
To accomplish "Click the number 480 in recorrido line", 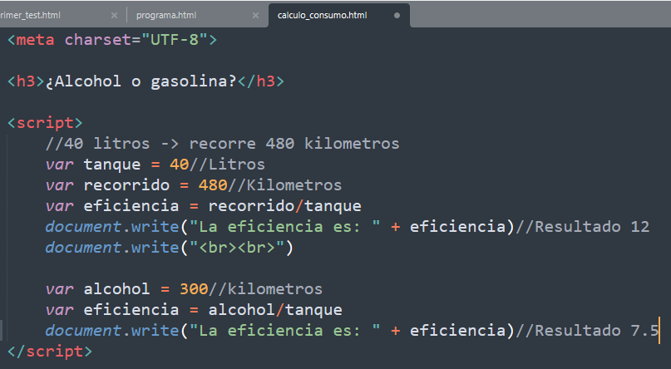I will click(x=213, y=185).
